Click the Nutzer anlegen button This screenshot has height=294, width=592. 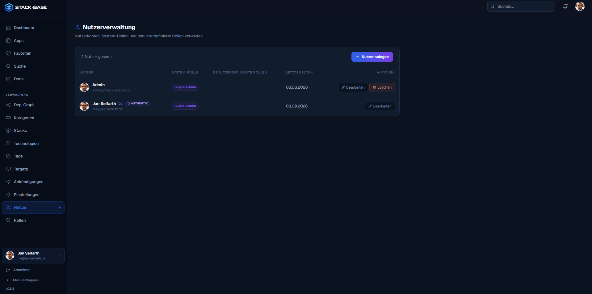[372, 57]
